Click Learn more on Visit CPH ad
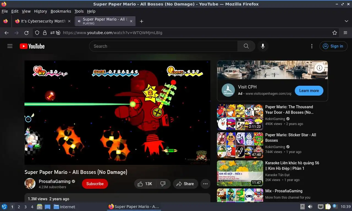 pos(309,91)
